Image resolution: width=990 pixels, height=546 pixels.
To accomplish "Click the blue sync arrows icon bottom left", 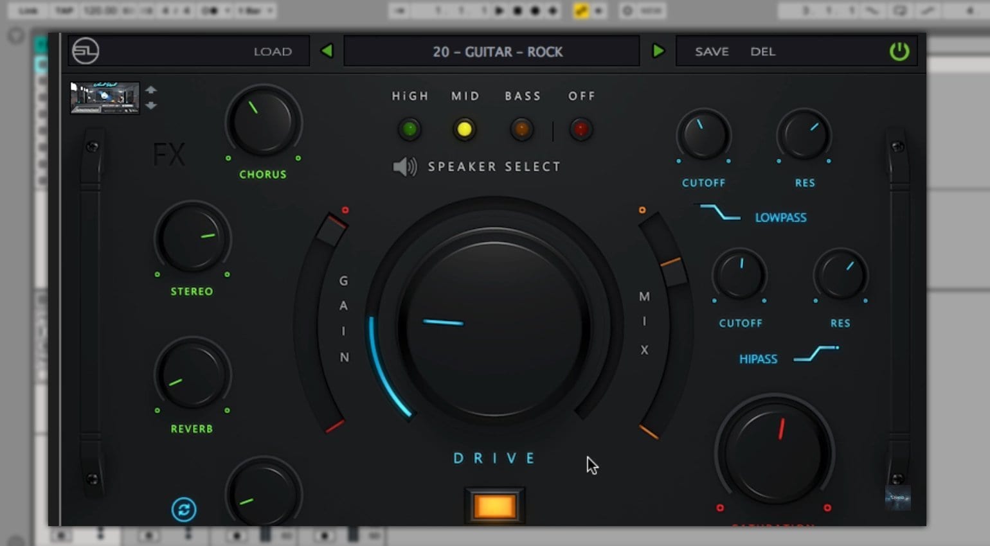I will 184,508.
